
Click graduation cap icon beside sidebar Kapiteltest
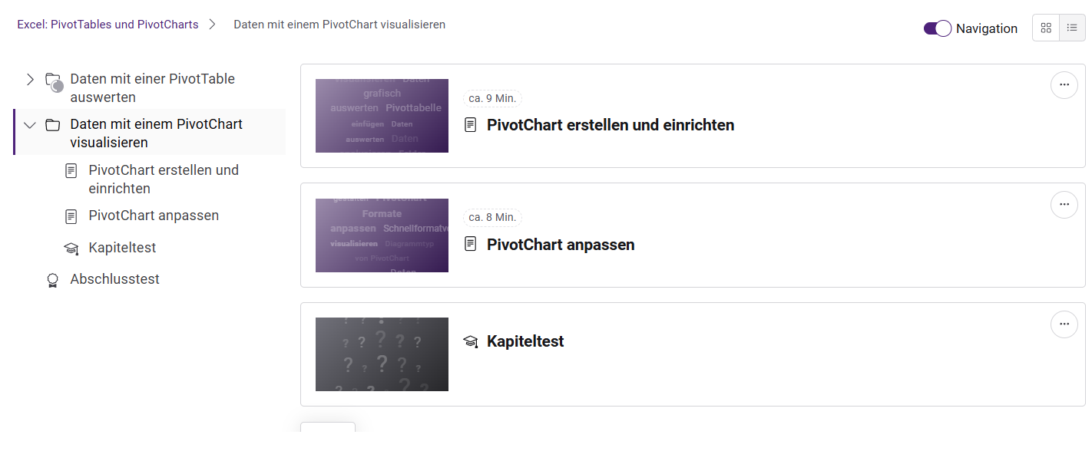(x=71, y=249)
